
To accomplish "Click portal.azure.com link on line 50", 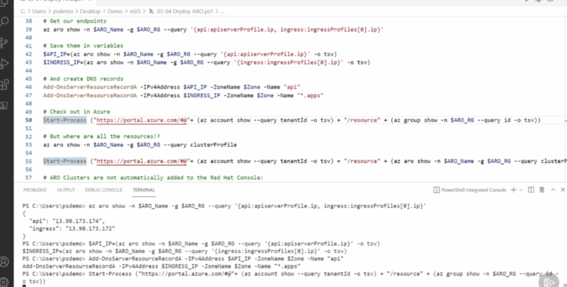I will click(x=141, y=120).
